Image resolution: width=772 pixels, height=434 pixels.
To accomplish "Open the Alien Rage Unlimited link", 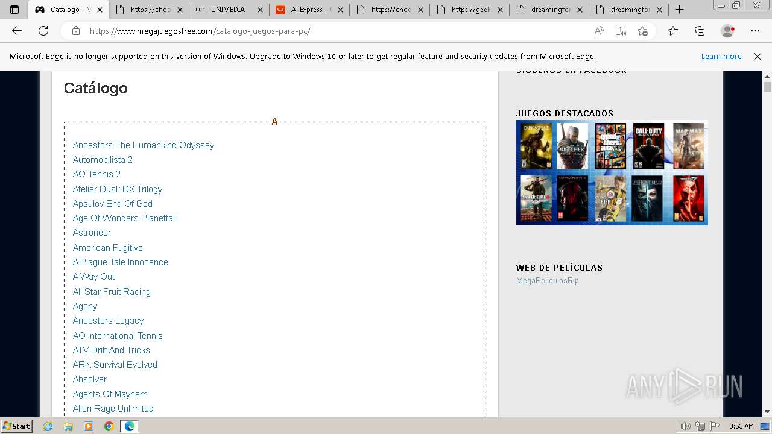I will pos(113,409).
